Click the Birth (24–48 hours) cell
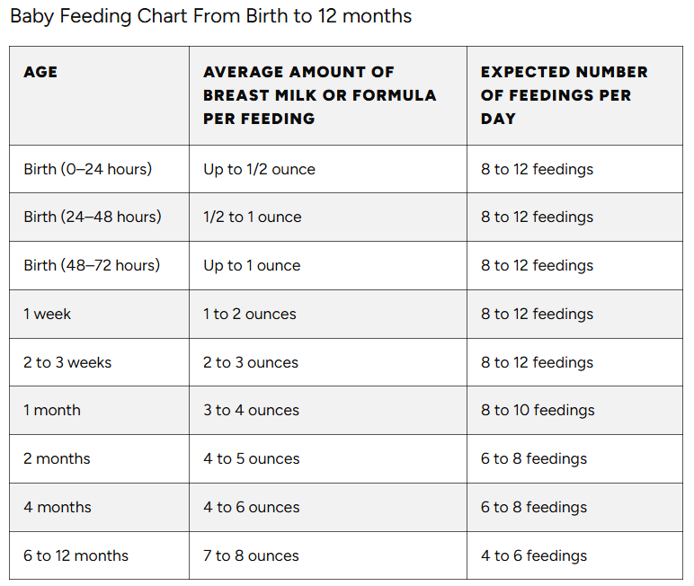Screen dimensions: 694x586 [x=93, y=217]
